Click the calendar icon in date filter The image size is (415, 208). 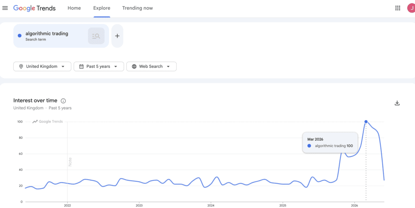81,66
